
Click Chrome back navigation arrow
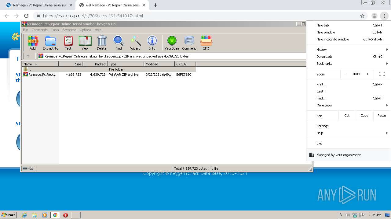7,16
